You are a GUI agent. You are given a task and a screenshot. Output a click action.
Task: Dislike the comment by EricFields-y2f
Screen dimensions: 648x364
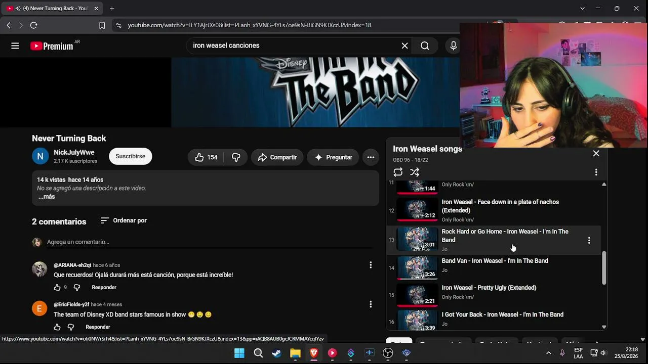pyautogui.click(x=70, y=327)
